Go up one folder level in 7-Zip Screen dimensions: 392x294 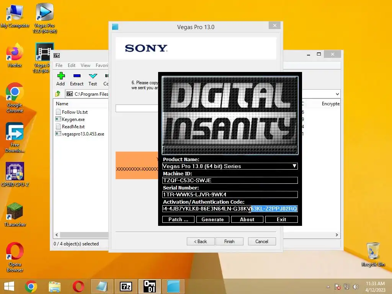point(58,94)
